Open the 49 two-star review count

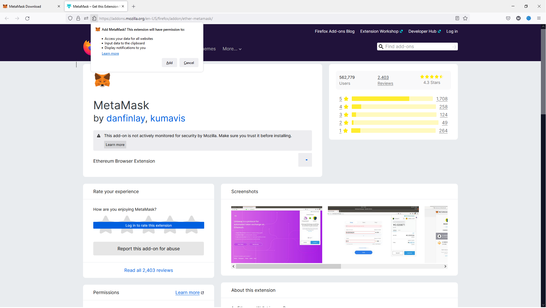click(445, 123)
